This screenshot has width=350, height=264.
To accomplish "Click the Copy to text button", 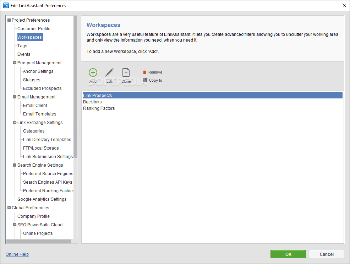I will (155, 80).
